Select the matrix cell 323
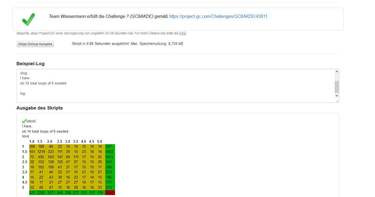 click(x=51, y=152)
